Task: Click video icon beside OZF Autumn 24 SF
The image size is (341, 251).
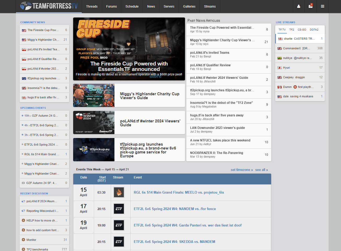Action: pyautogui.click(x=23, y=183)
